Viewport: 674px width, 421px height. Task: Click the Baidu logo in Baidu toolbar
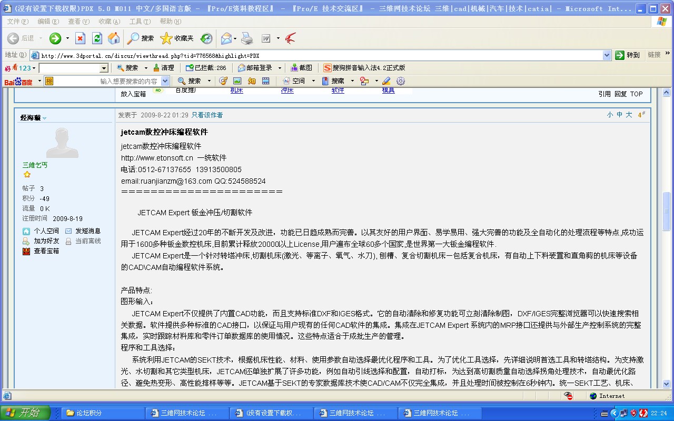pos(18,81)
